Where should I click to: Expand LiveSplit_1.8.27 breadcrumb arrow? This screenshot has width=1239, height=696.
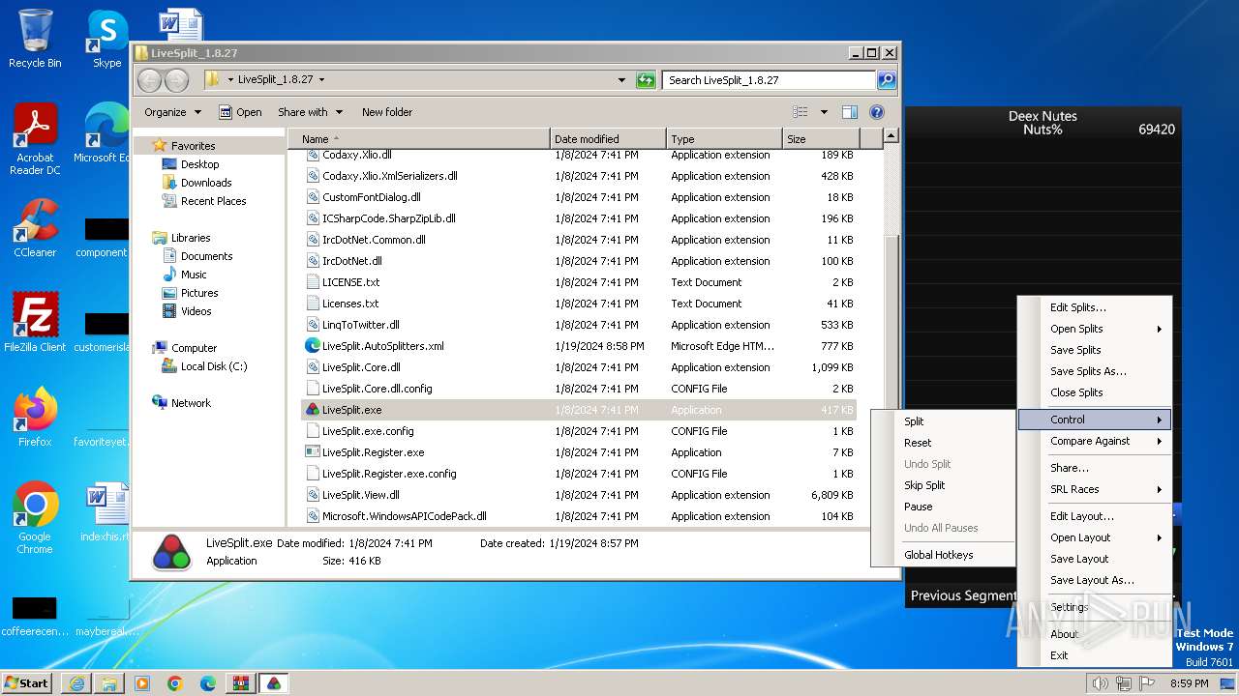click(321, 80)
